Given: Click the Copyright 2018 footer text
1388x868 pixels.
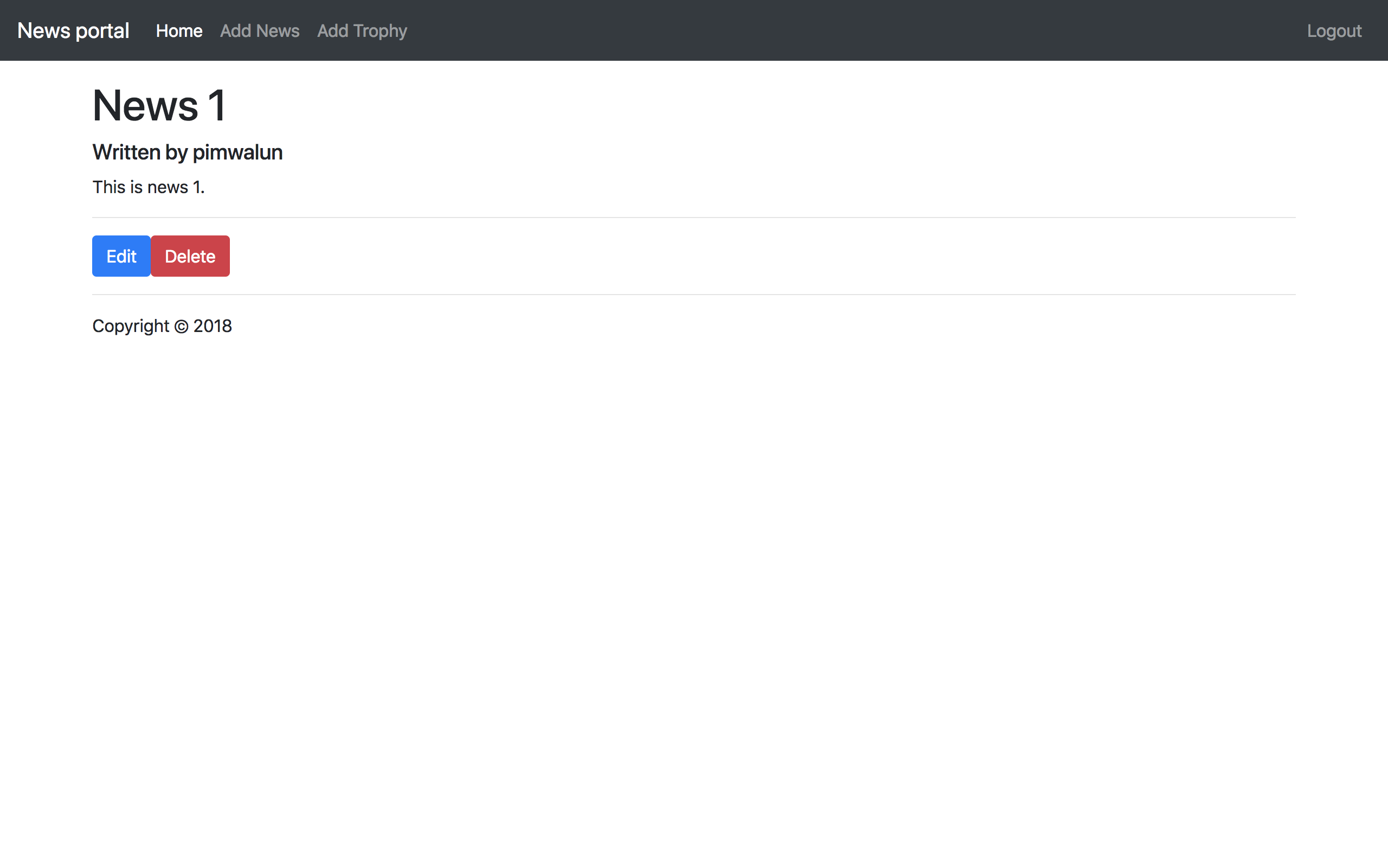Looking at the screenshot, I should tap(162, 325).
